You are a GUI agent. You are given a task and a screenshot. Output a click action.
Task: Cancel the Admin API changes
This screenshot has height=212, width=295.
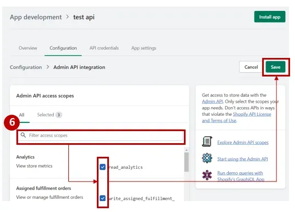pyautogui.click(x=251, y=67)
